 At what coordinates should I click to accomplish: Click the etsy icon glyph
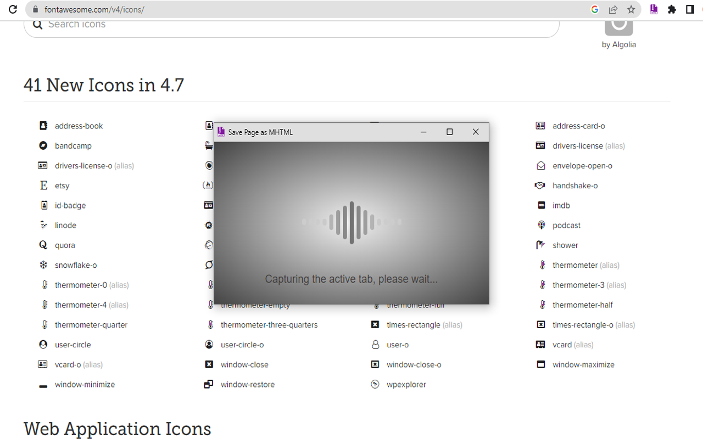43,185
